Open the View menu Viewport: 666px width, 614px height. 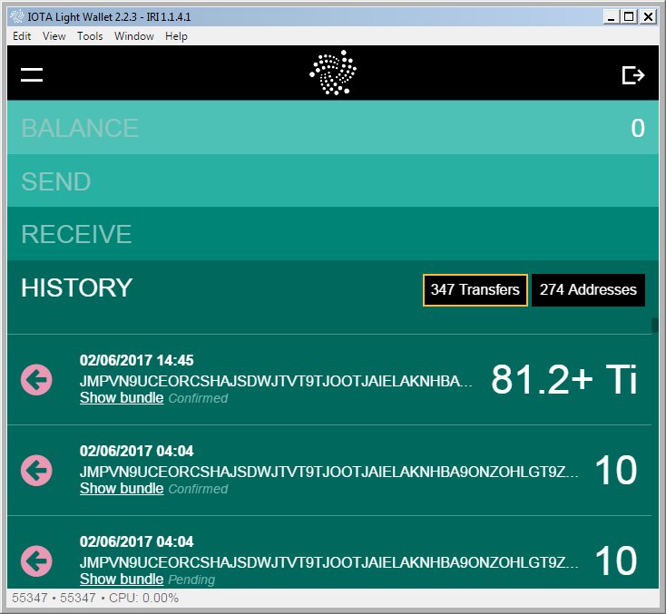(54, 36)
